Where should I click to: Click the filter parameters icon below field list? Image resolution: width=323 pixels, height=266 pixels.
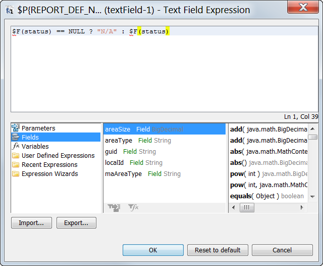(x=114, y=207)
